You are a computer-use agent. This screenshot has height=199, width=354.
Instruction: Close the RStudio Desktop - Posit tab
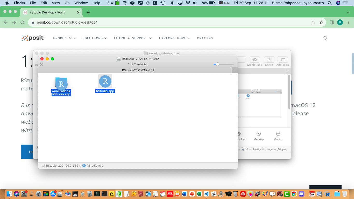(79, 12)
